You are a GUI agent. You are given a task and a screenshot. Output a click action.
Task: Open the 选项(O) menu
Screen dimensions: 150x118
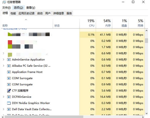coord(18,8)
